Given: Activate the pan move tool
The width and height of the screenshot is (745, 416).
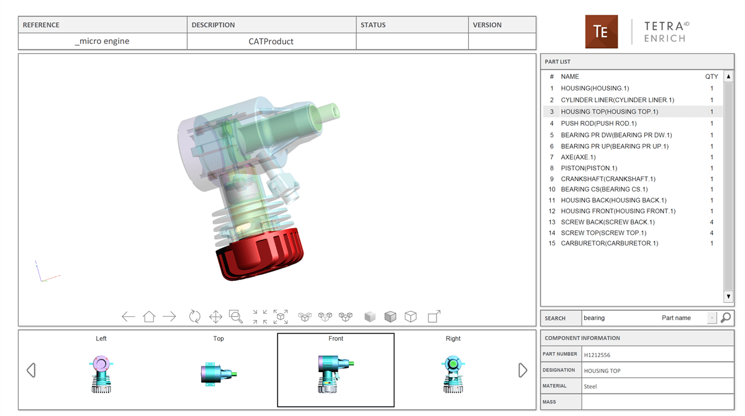Looking at the screenshot, I should 215,317.
